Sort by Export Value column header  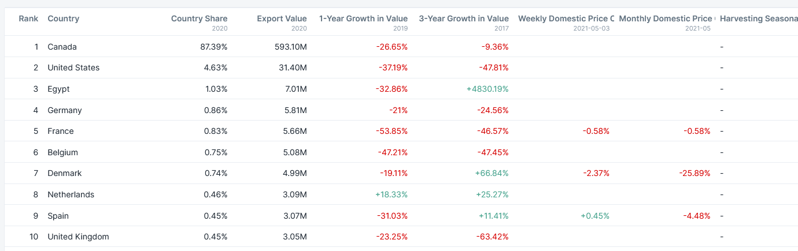pos(282,18)
